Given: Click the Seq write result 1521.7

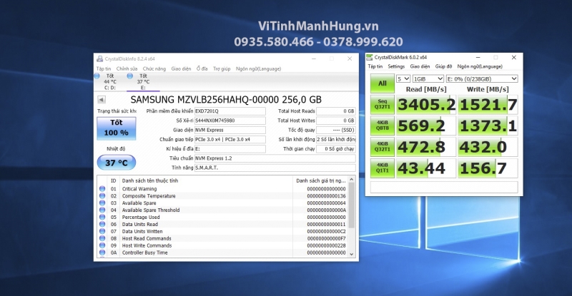Looking at the screenshot, I should (488, 105).
